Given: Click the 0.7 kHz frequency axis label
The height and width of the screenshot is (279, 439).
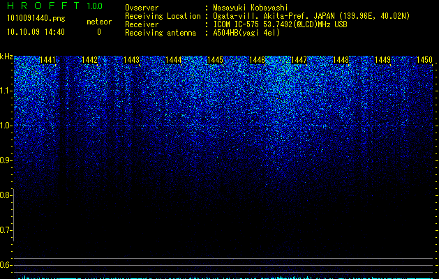Looking at the screenshot, I should 5,230.
